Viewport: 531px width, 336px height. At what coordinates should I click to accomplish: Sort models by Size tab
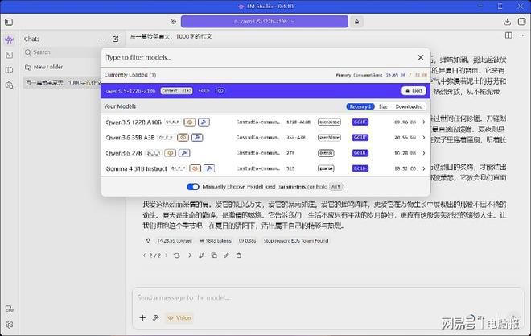click(383, 106)
